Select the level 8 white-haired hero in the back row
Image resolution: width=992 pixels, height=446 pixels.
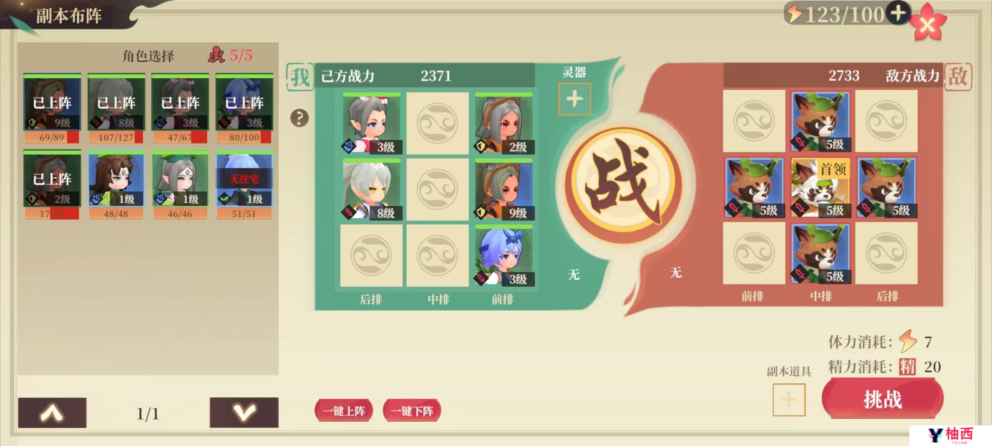pos(372,190)
